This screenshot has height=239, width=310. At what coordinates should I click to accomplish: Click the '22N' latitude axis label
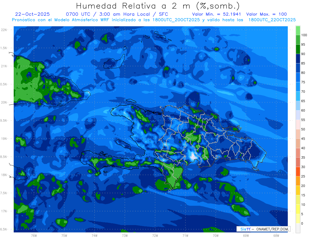click(4, 30)
